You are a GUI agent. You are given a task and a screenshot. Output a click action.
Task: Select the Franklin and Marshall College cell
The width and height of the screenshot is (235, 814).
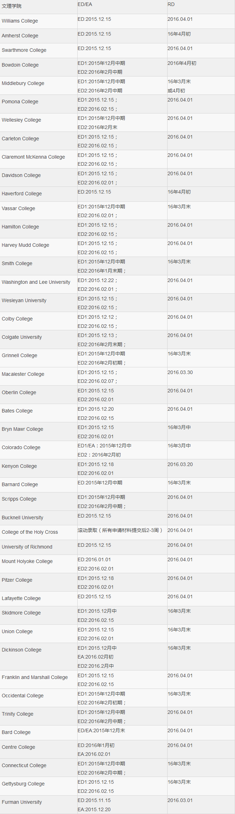pos(35,677)
